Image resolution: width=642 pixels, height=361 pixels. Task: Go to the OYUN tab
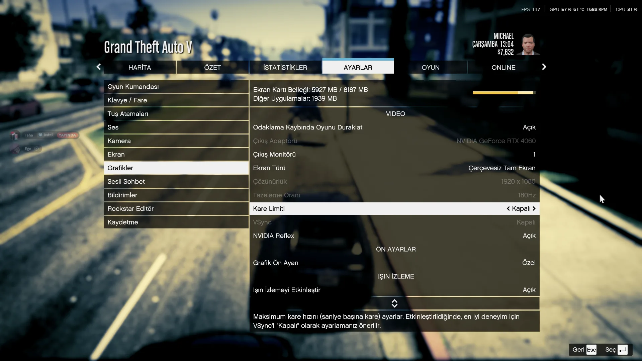[431, 67]
